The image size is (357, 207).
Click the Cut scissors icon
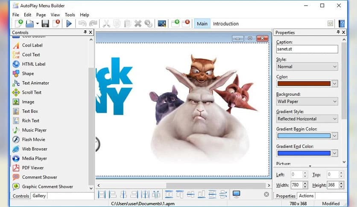click(106, 24)
